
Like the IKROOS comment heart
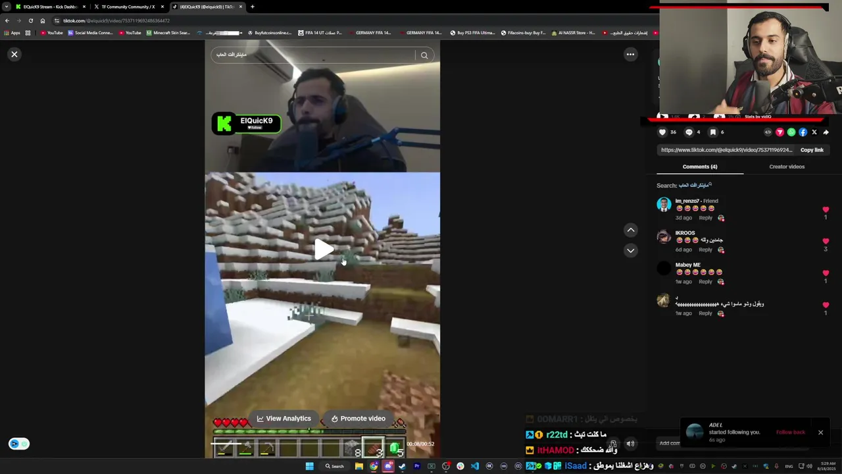(826, 242)
